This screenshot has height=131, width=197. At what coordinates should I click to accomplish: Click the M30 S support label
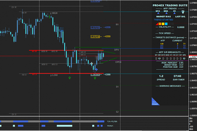pyautogui.click(x=44, y=64)
